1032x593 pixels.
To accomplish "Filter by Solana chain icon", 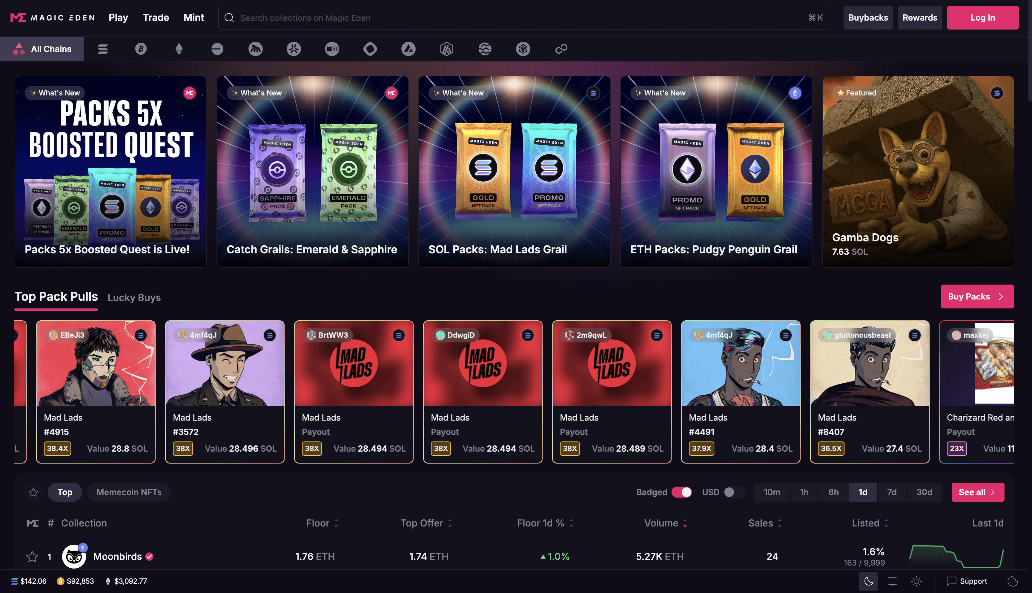I will [103, 49].
